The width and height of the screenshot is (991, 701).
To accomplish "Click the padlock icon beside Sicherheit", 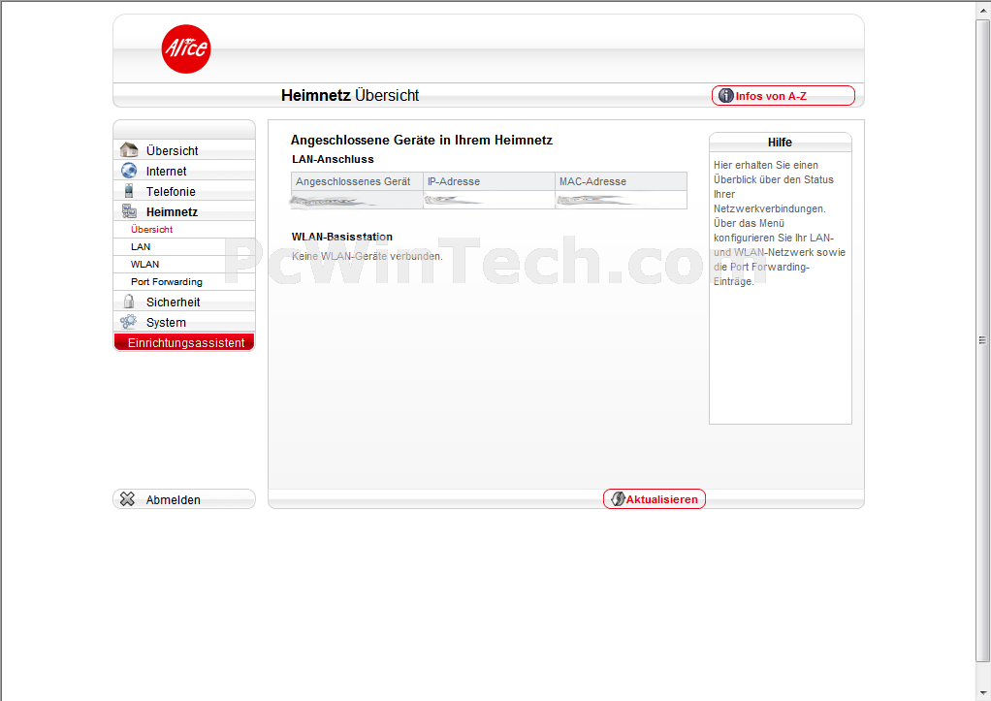I will pyautogui.click(x=129, y=301).
